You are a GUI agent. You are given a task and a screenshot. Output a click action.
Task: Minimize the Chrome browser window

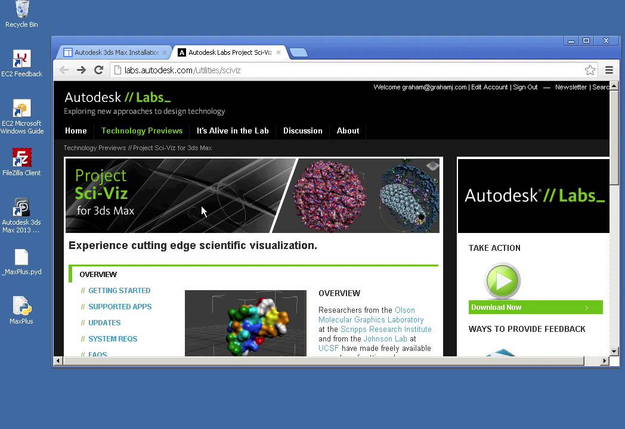(x=571, y=41)
